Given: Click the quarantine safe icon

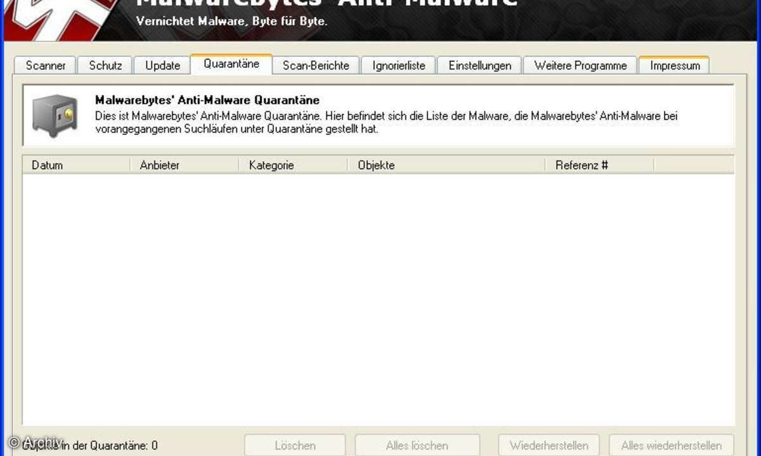Looking at the screenshot, I should (x=55, y=115).
